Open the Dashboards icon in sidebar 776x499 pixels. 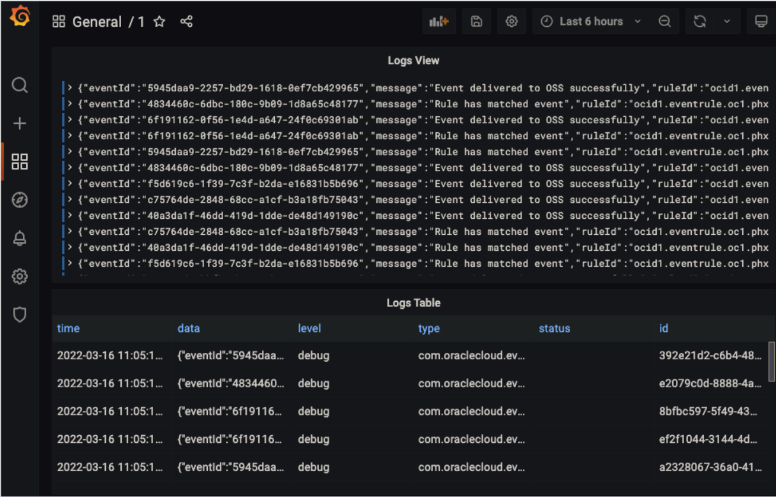click(19, 161)
